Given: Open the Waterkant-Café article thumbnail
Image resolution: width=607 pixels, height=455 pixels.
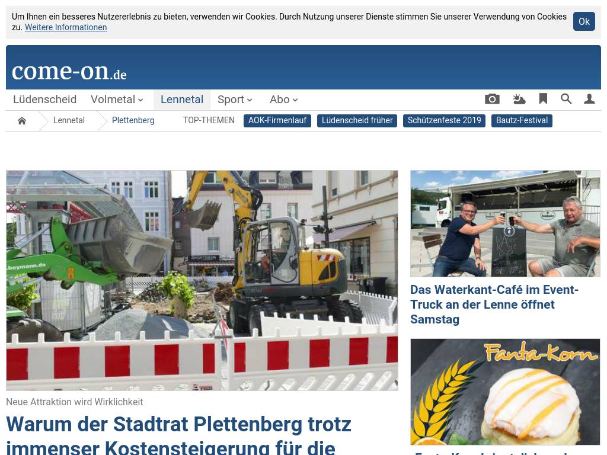Looking at the screenshot, I should [505, 223].
